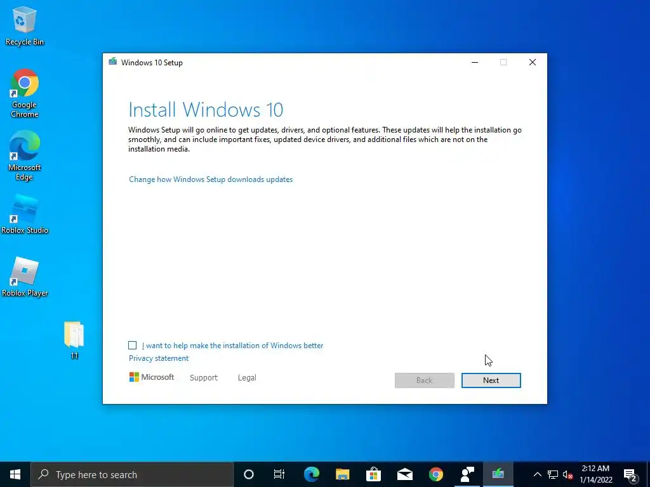Click the text 'I want to help make the installation of Windows better'
Viewport: 650px width, 487px height.
click(232, 346)
